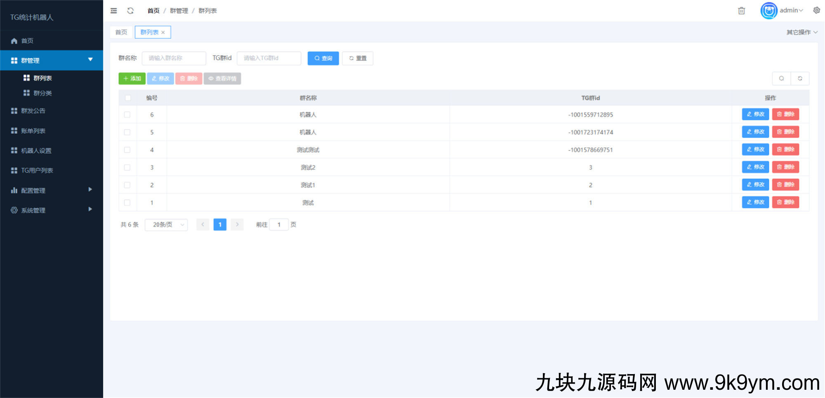Go to 首页 in the sidebar
The image size is (825, 398).
tap(27, 41)
